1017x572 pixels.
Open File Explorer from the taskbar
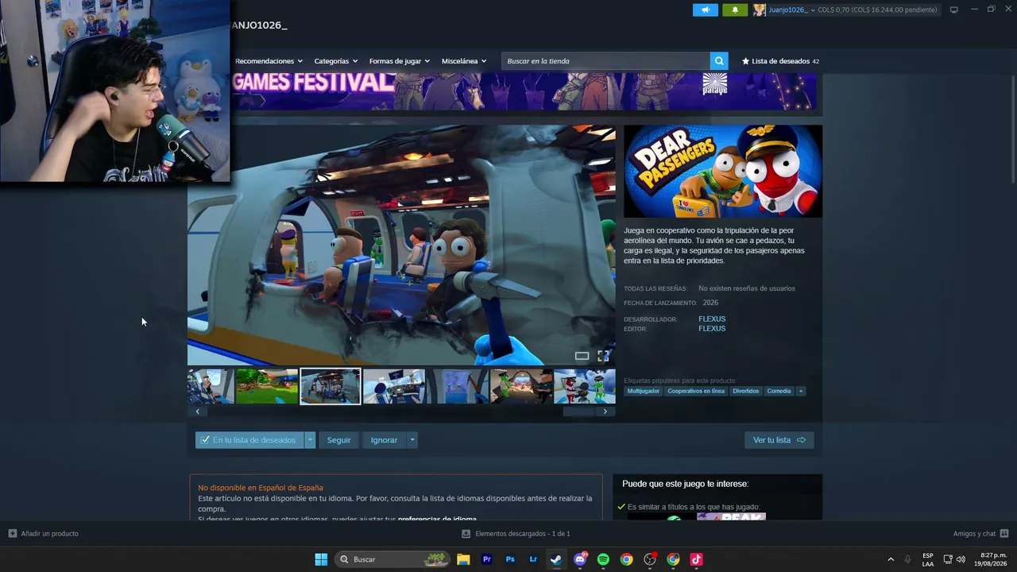pos(463,559)
